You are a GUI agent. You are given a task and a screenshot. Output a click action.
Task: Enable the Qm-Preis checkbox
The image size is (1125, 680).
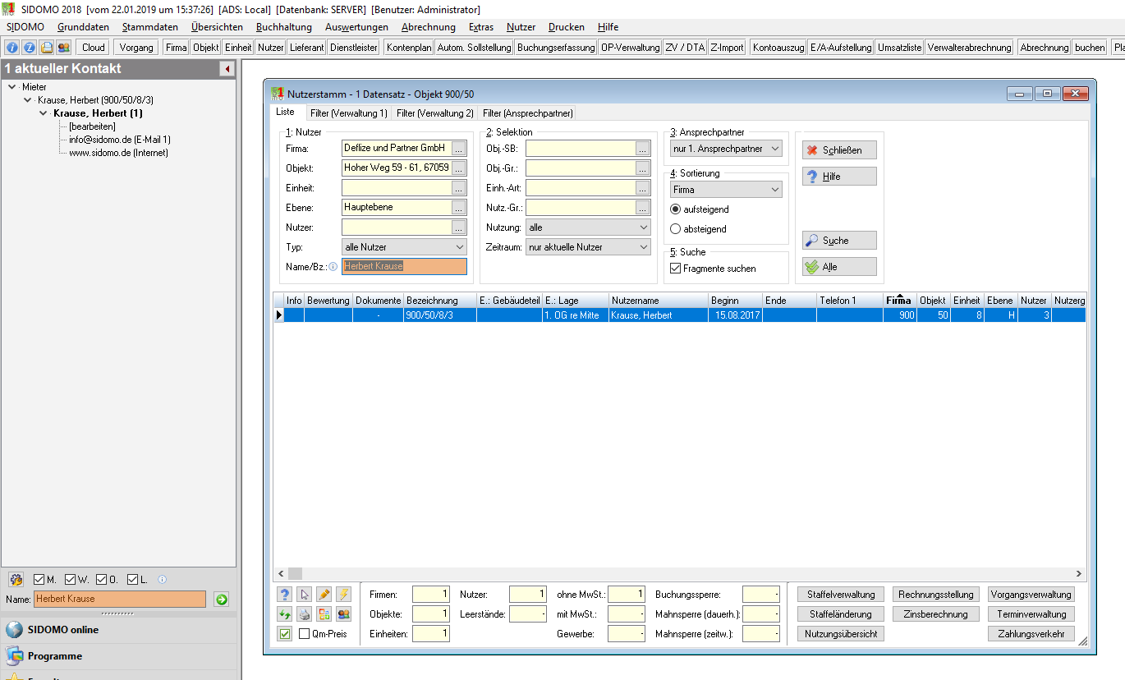[x=305, y=634]
